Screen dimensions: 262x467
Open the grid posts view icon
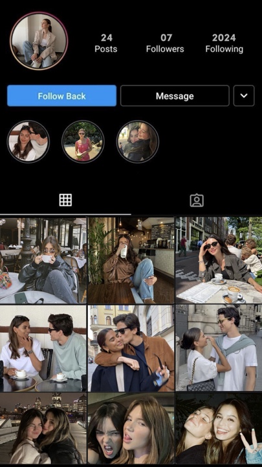click(x=65, y=200)
